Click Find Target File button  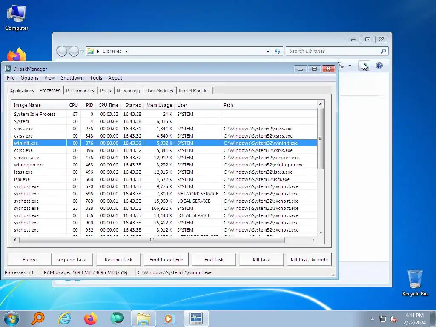(166, 260)
